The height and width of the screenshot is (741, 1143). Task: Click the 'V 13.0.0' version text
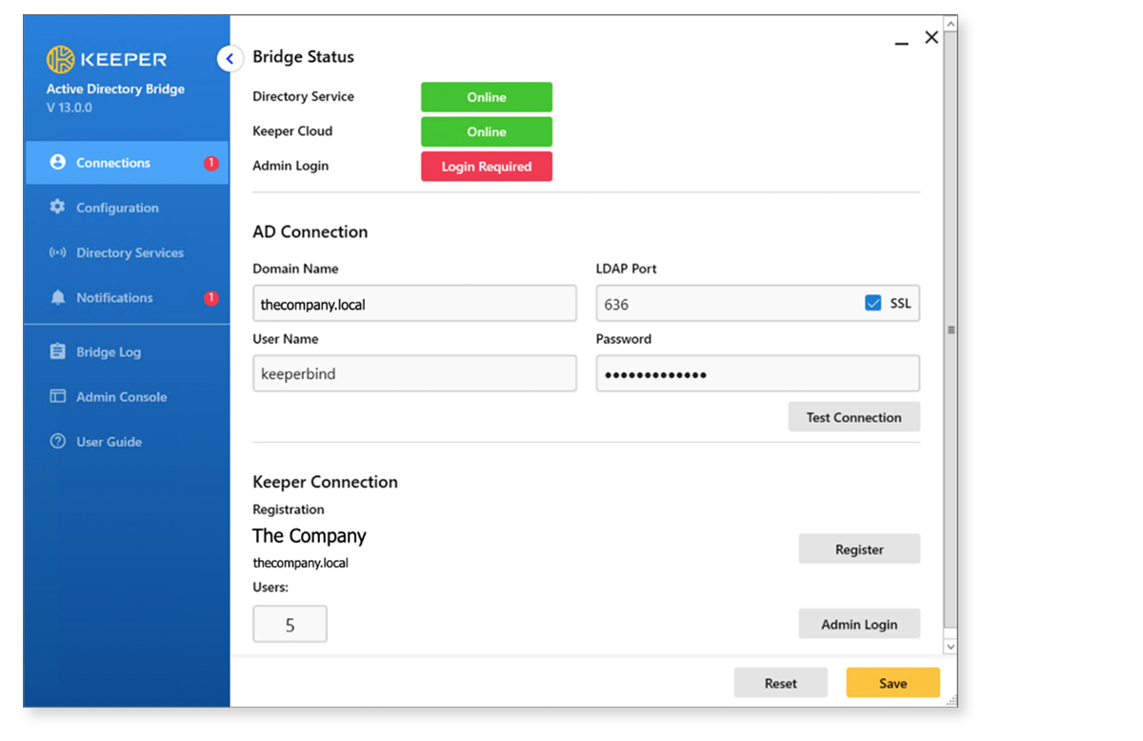pos(70,108)
